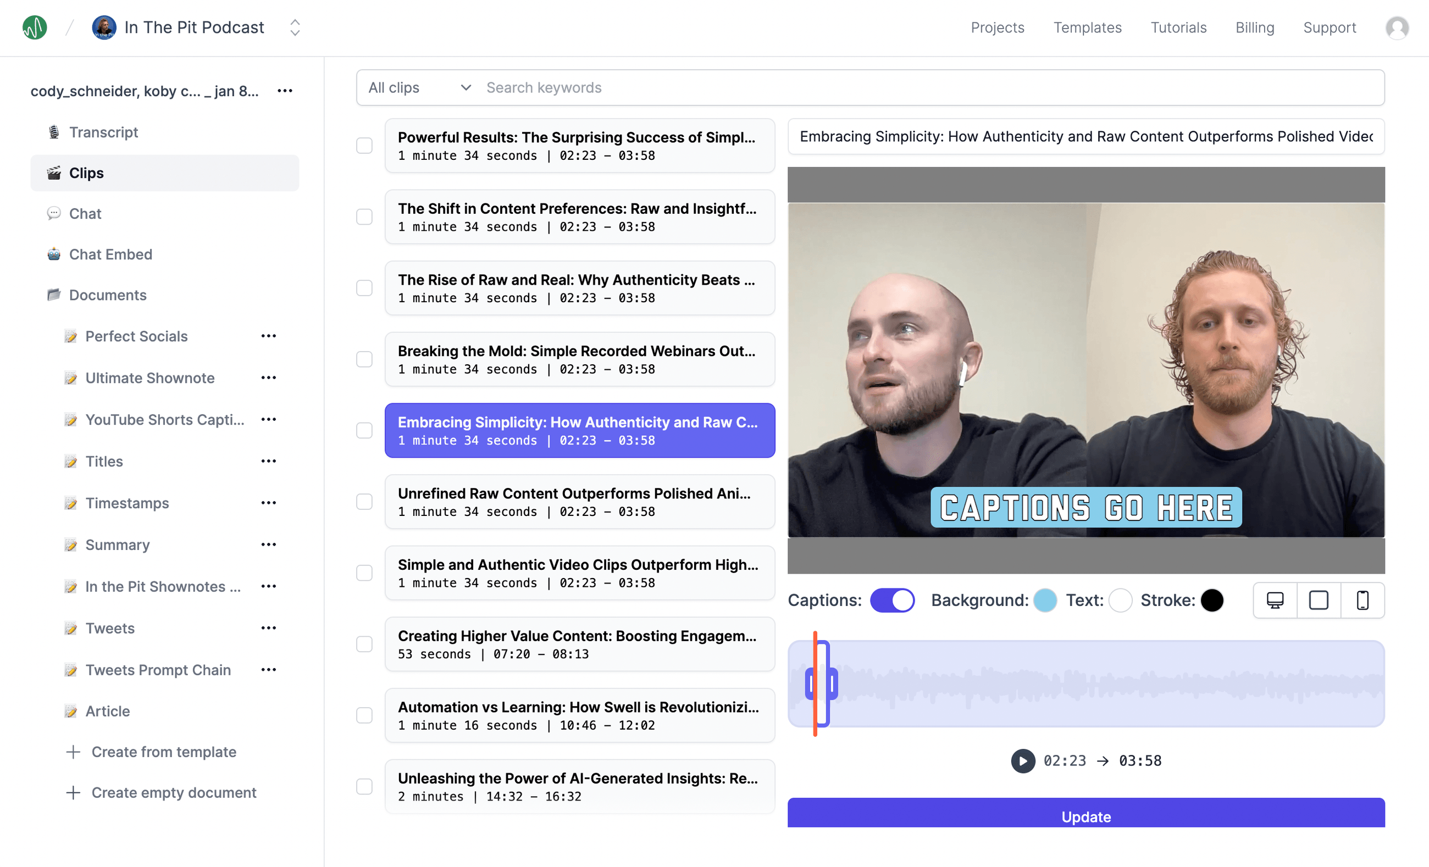This screenshot has width=1429, height=867.
Task: Open options menu for Tweets Prompt Chain
Action: 269,669
